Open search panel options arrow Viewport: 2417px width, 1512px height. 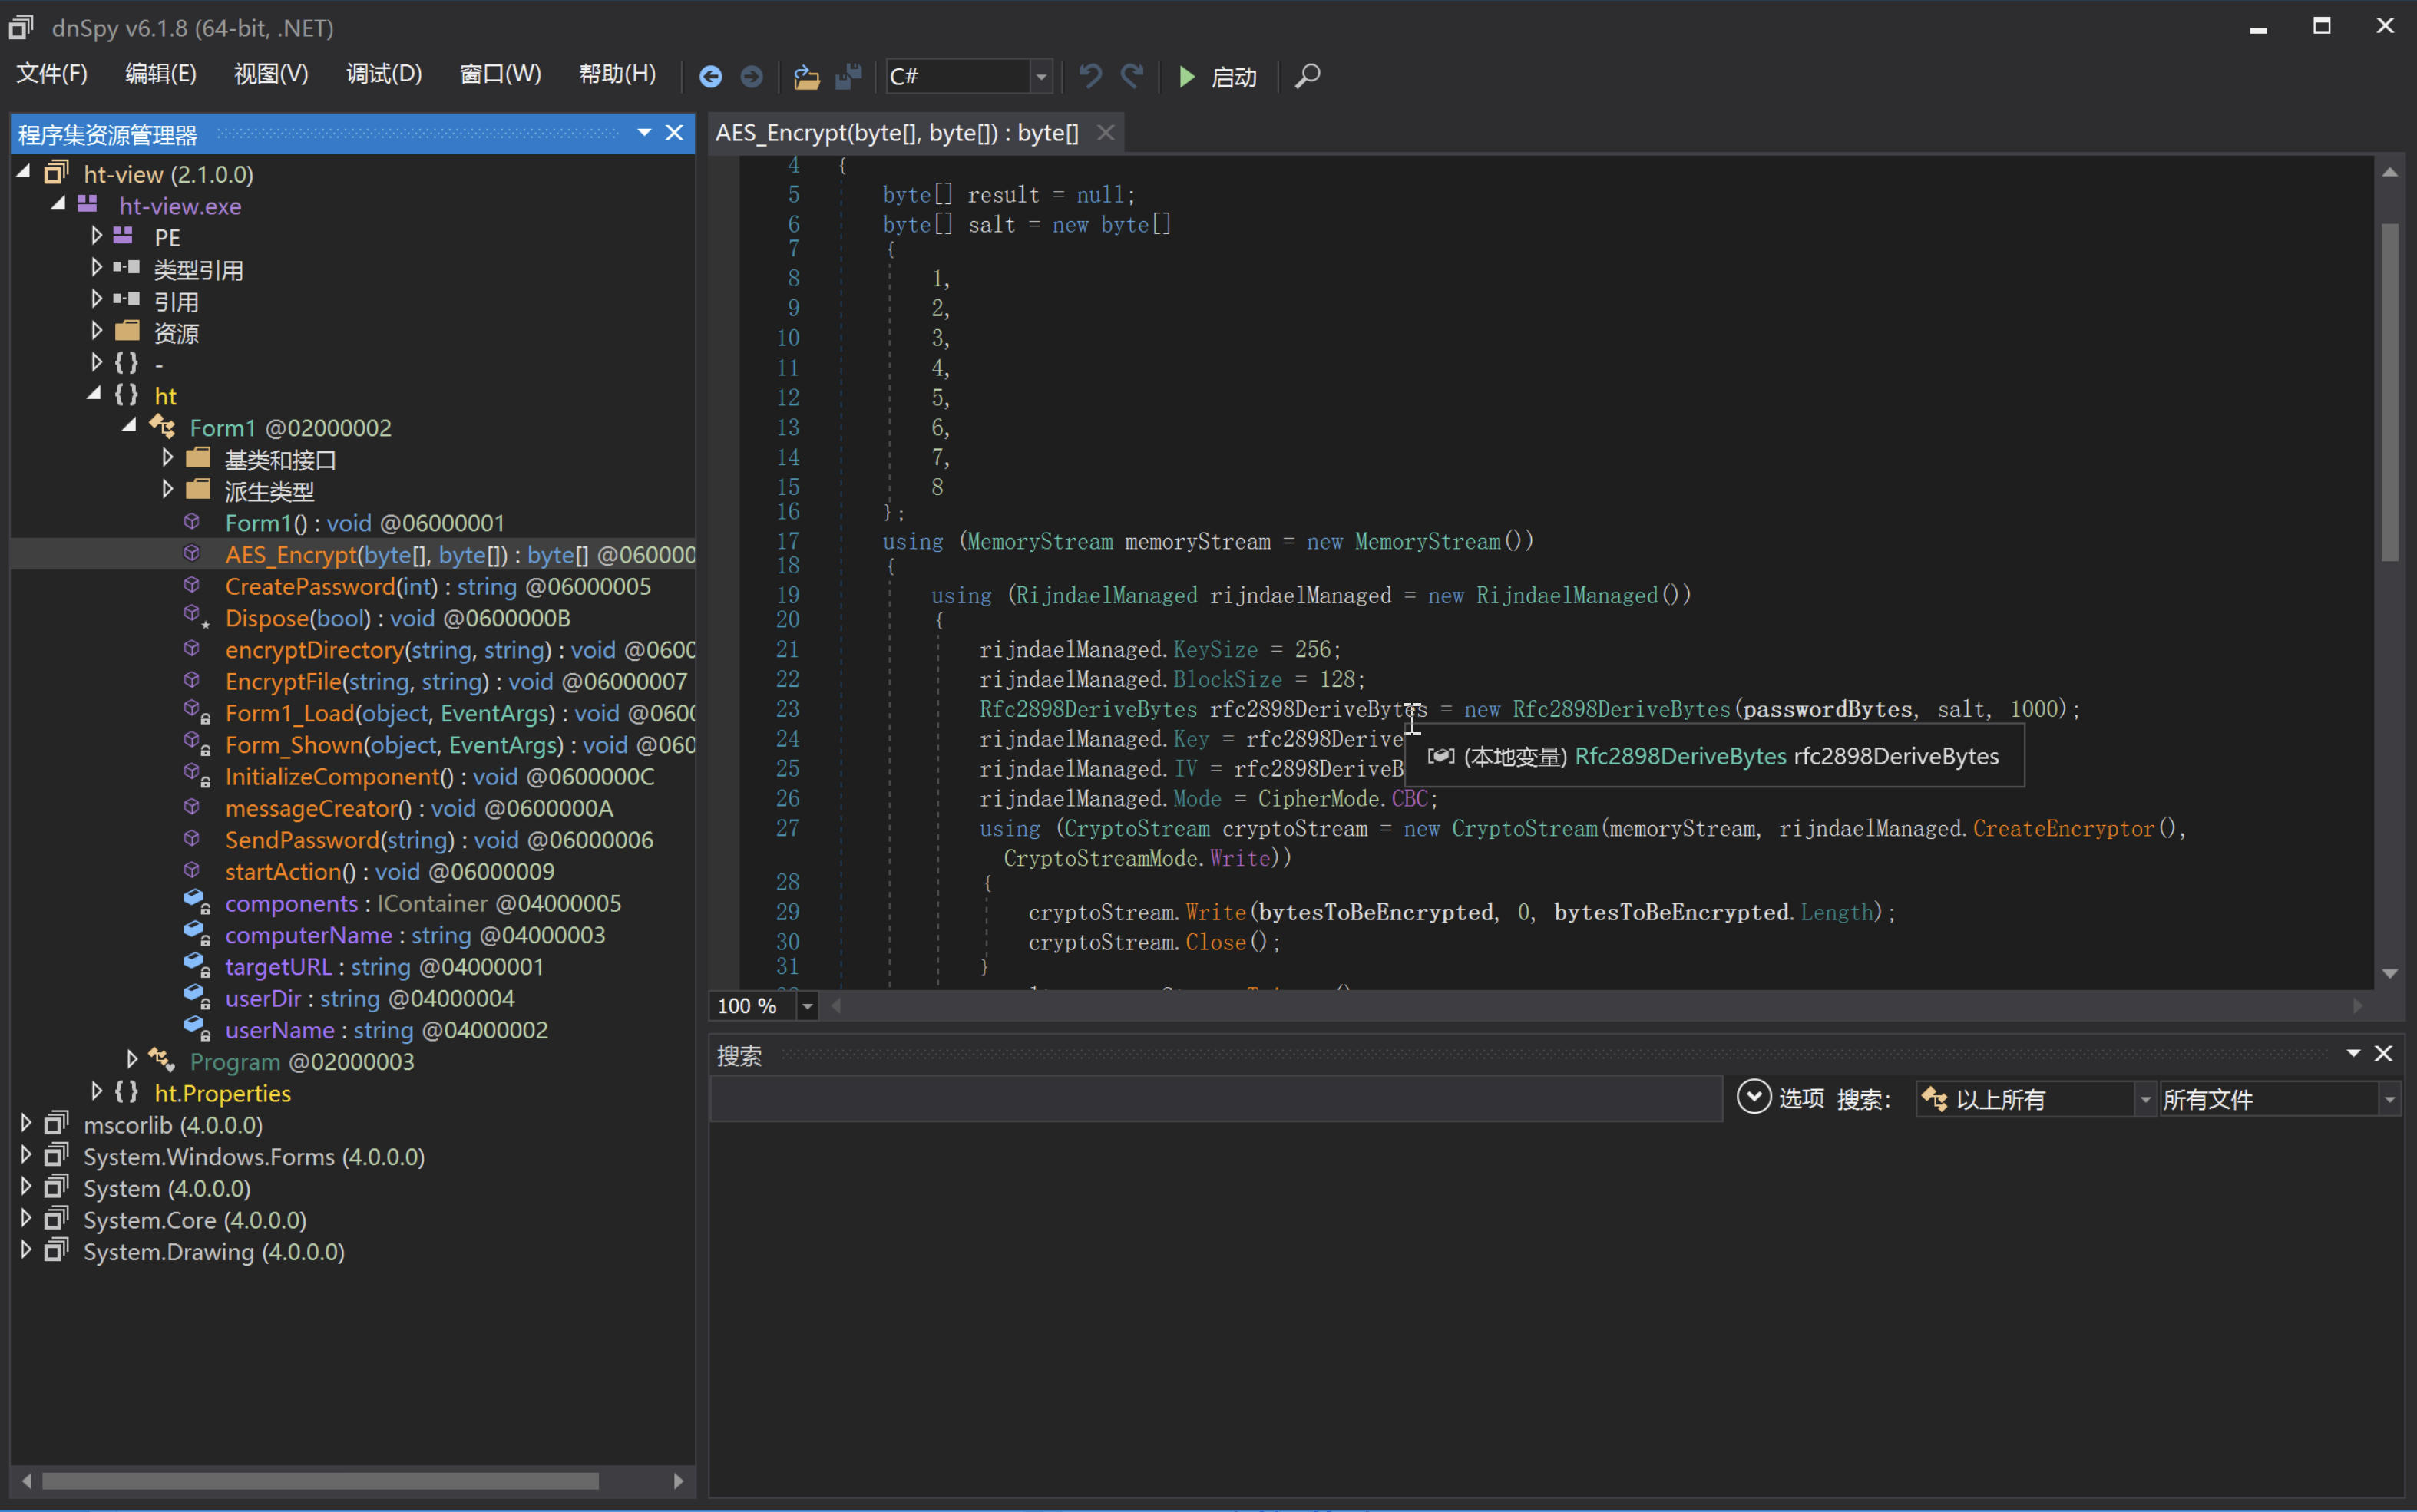(2353, 1053)
